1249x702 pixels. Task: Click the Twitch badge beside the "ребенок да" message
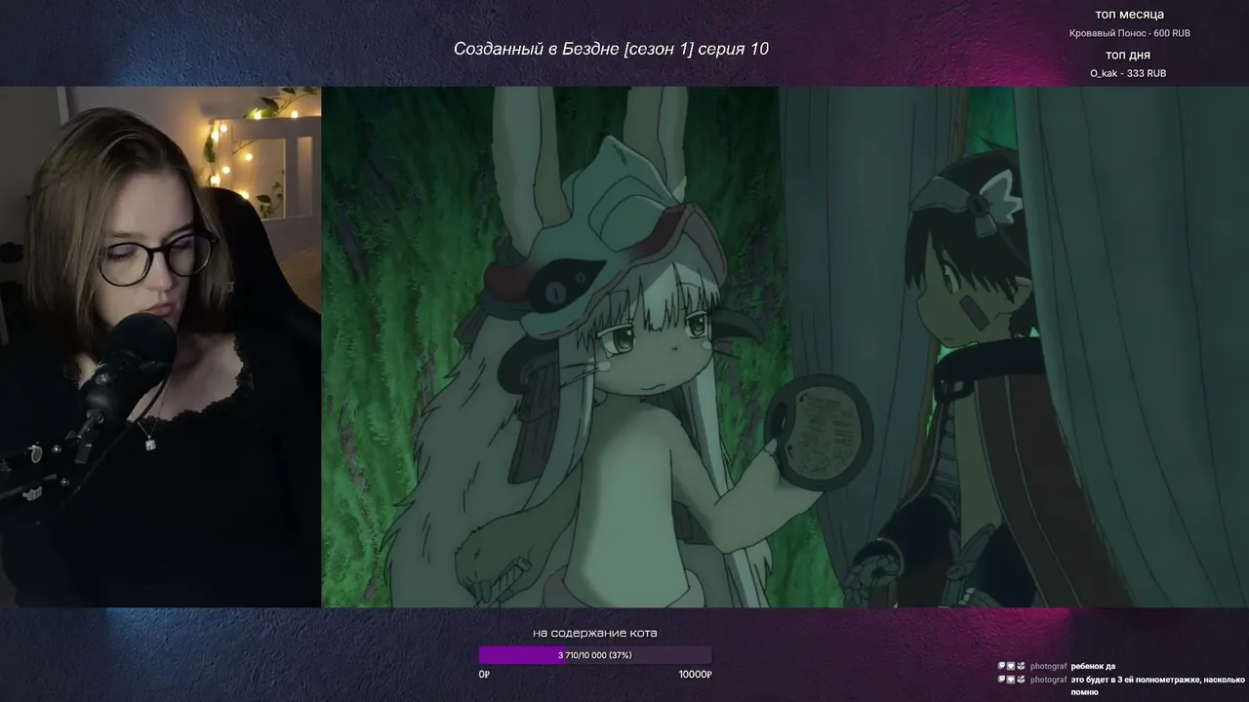pos(1001,666)
